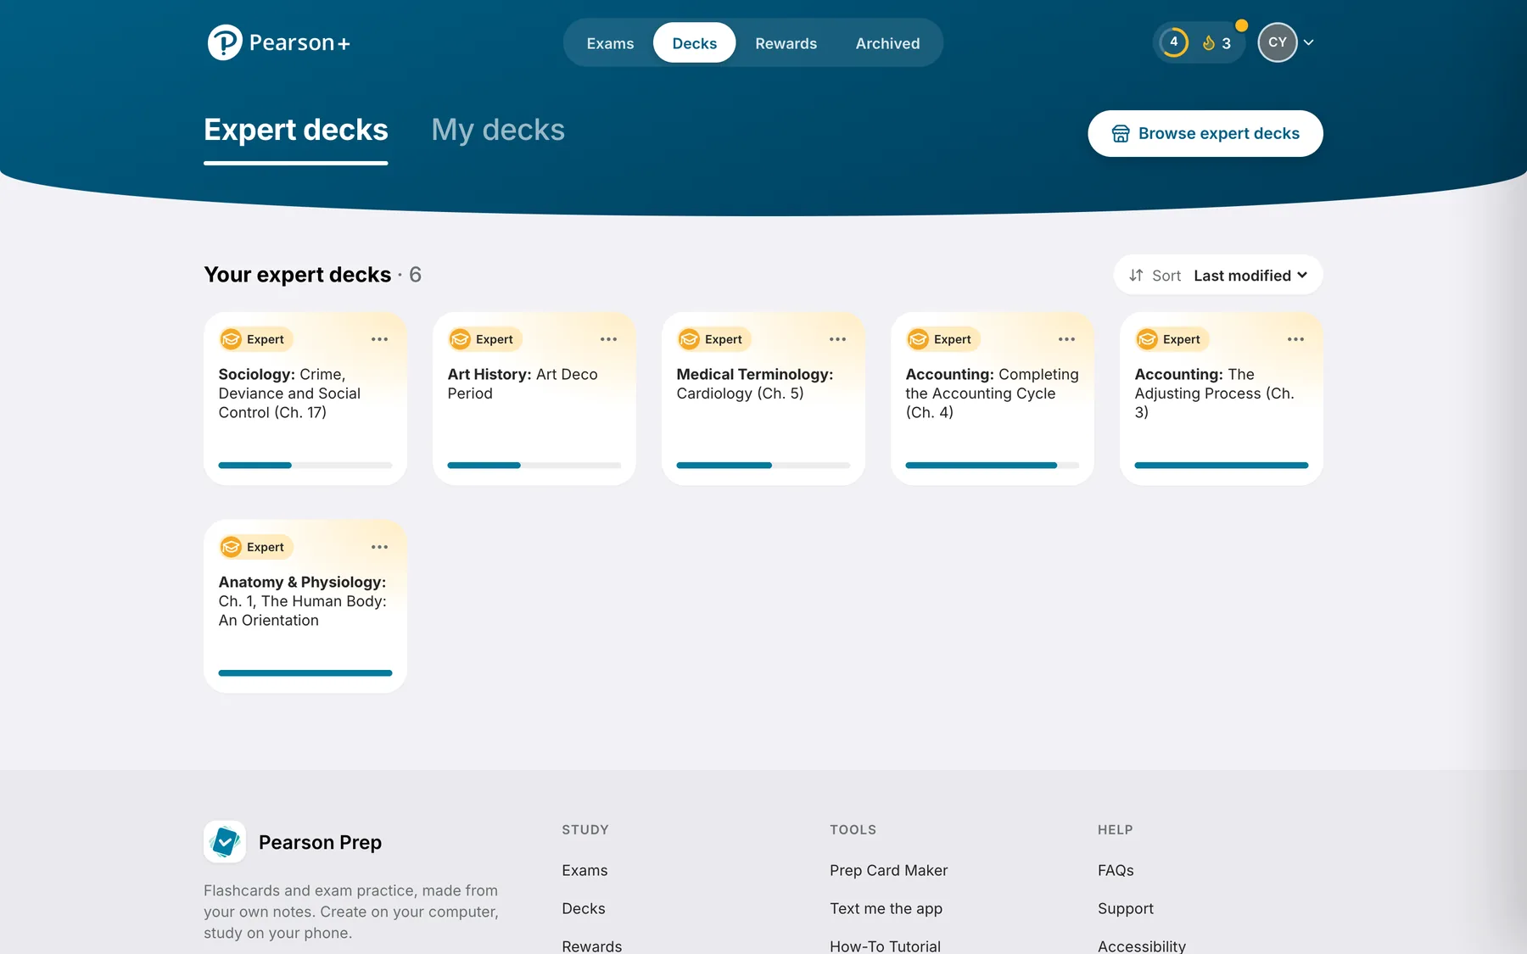Open options menu on Sociology deck

[379, 339]
